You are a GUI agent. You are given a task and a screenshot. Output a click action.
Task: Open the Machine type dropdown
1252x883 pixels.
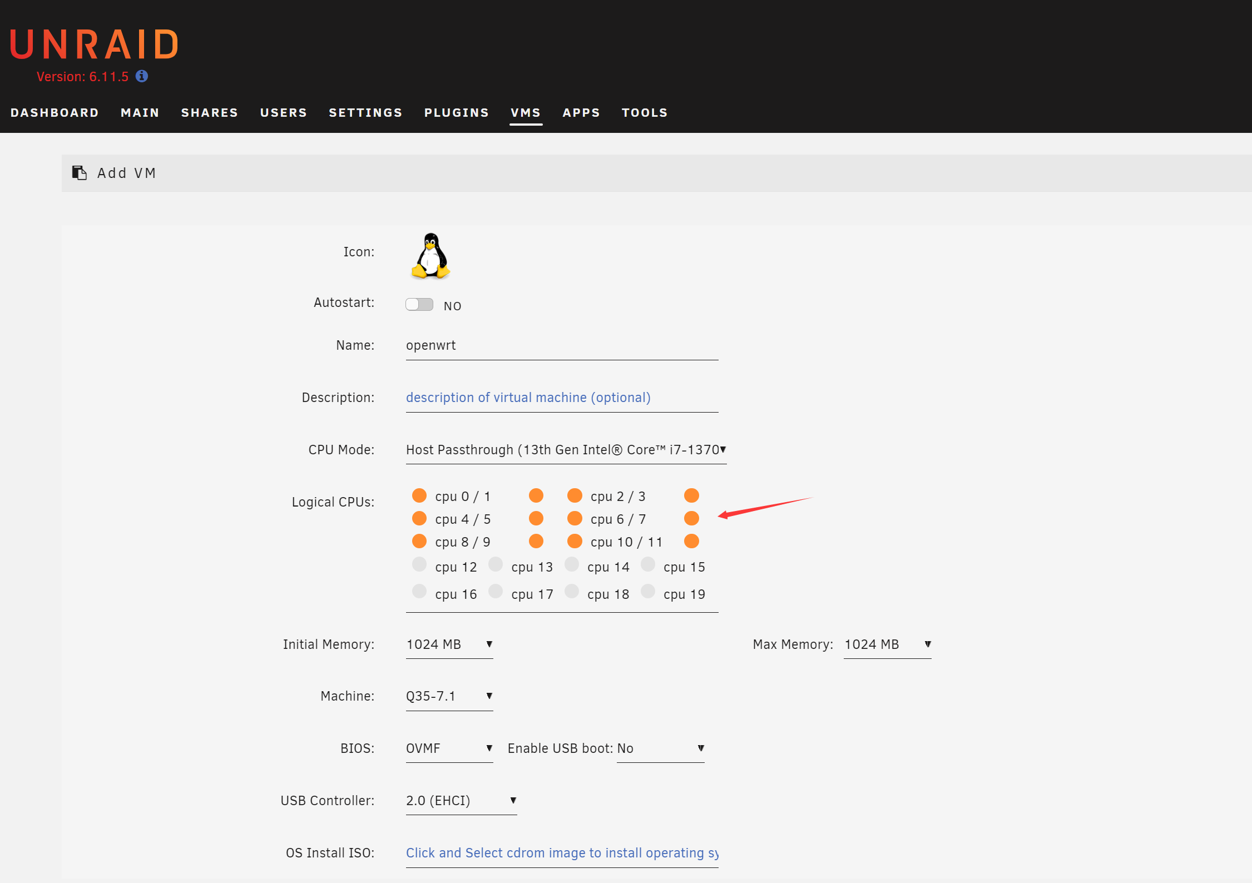(x=449, y=696)
